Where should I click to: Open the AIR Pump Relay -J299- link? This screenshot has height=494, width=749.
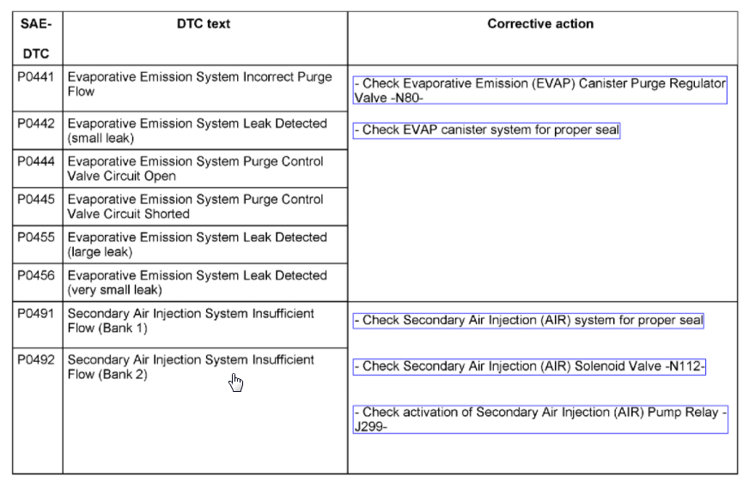click(x=539, y=419)
